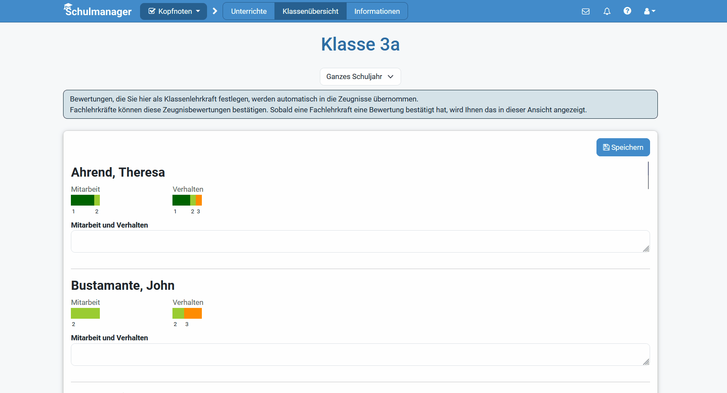Go to Schulmanager home logo
The image size is (727, 393).
(98, 10)
